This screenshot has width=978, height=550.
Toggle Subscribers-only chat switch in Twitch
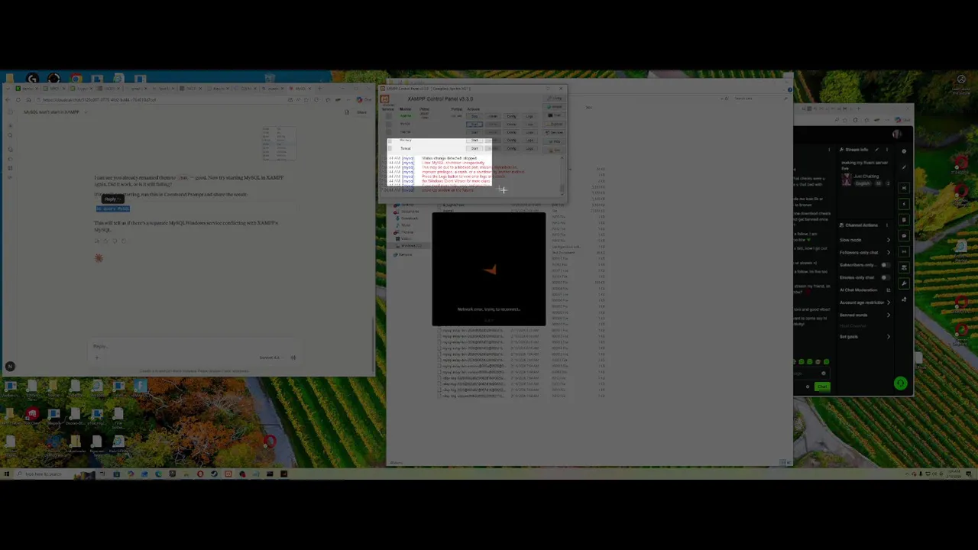click(886, 265)
